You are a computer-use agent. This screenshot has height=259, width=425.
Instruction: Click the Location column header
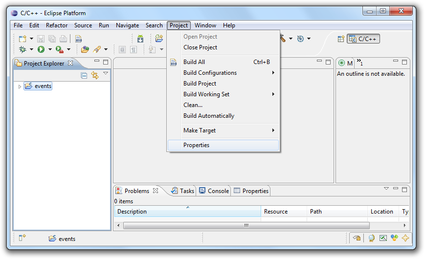(383, 212)
